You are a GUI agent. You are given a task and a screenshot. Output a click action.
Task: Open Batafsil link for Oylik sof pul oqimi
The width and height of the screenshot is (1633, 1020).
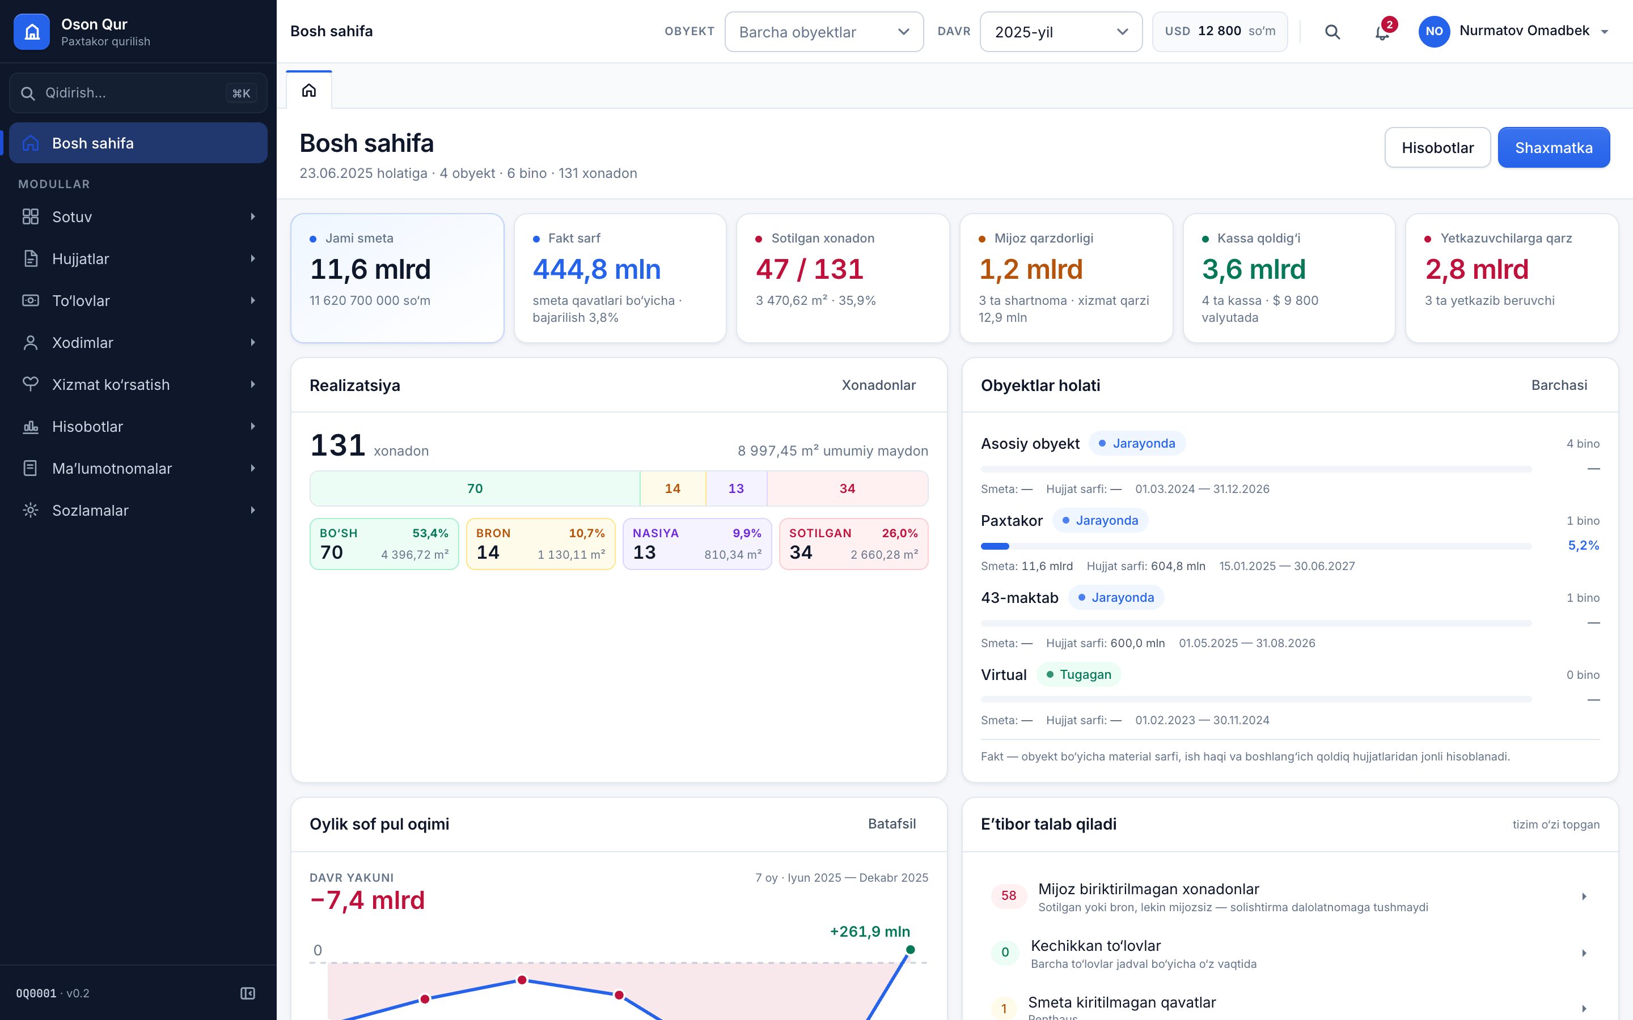click(891, 824)
